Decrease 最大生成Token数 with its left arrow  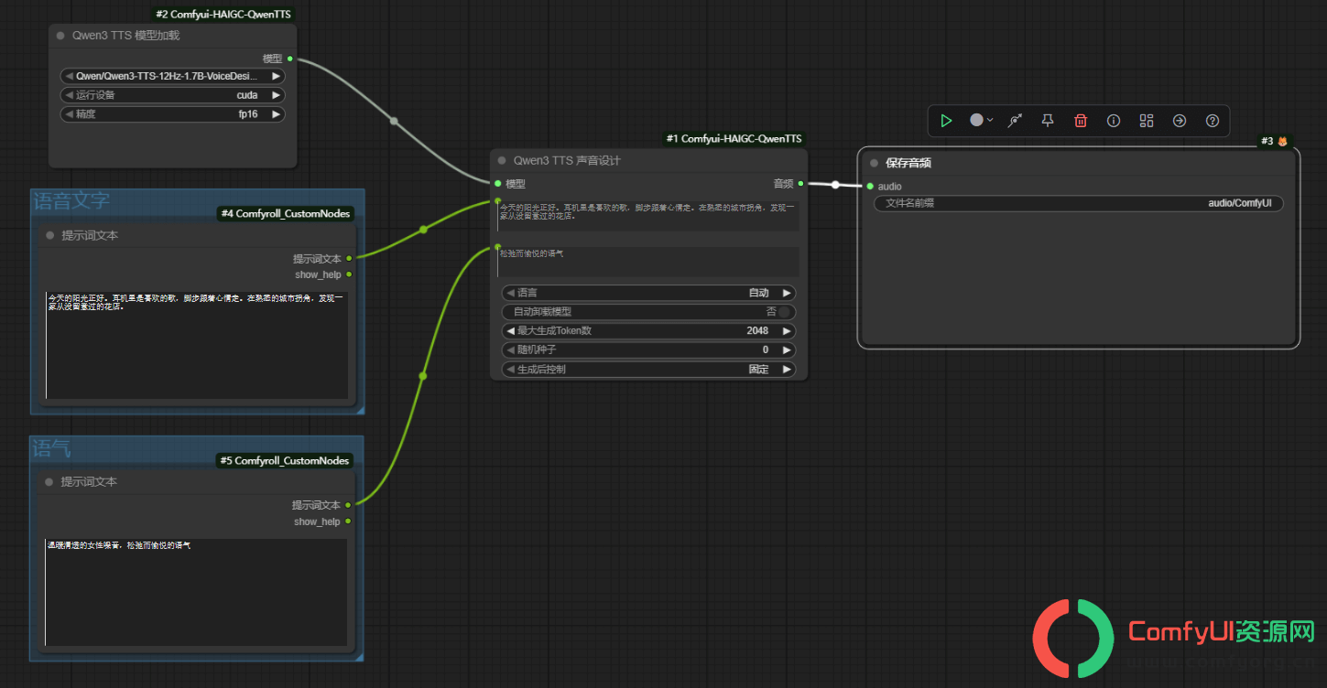(511, 331)
